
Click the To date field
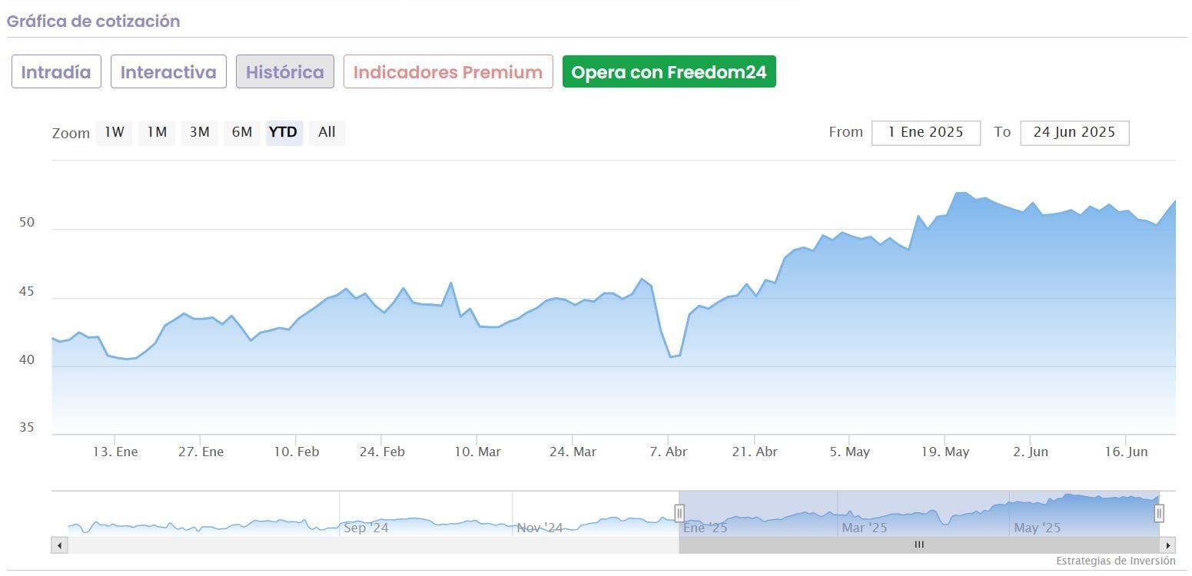tap(1074, 132)
